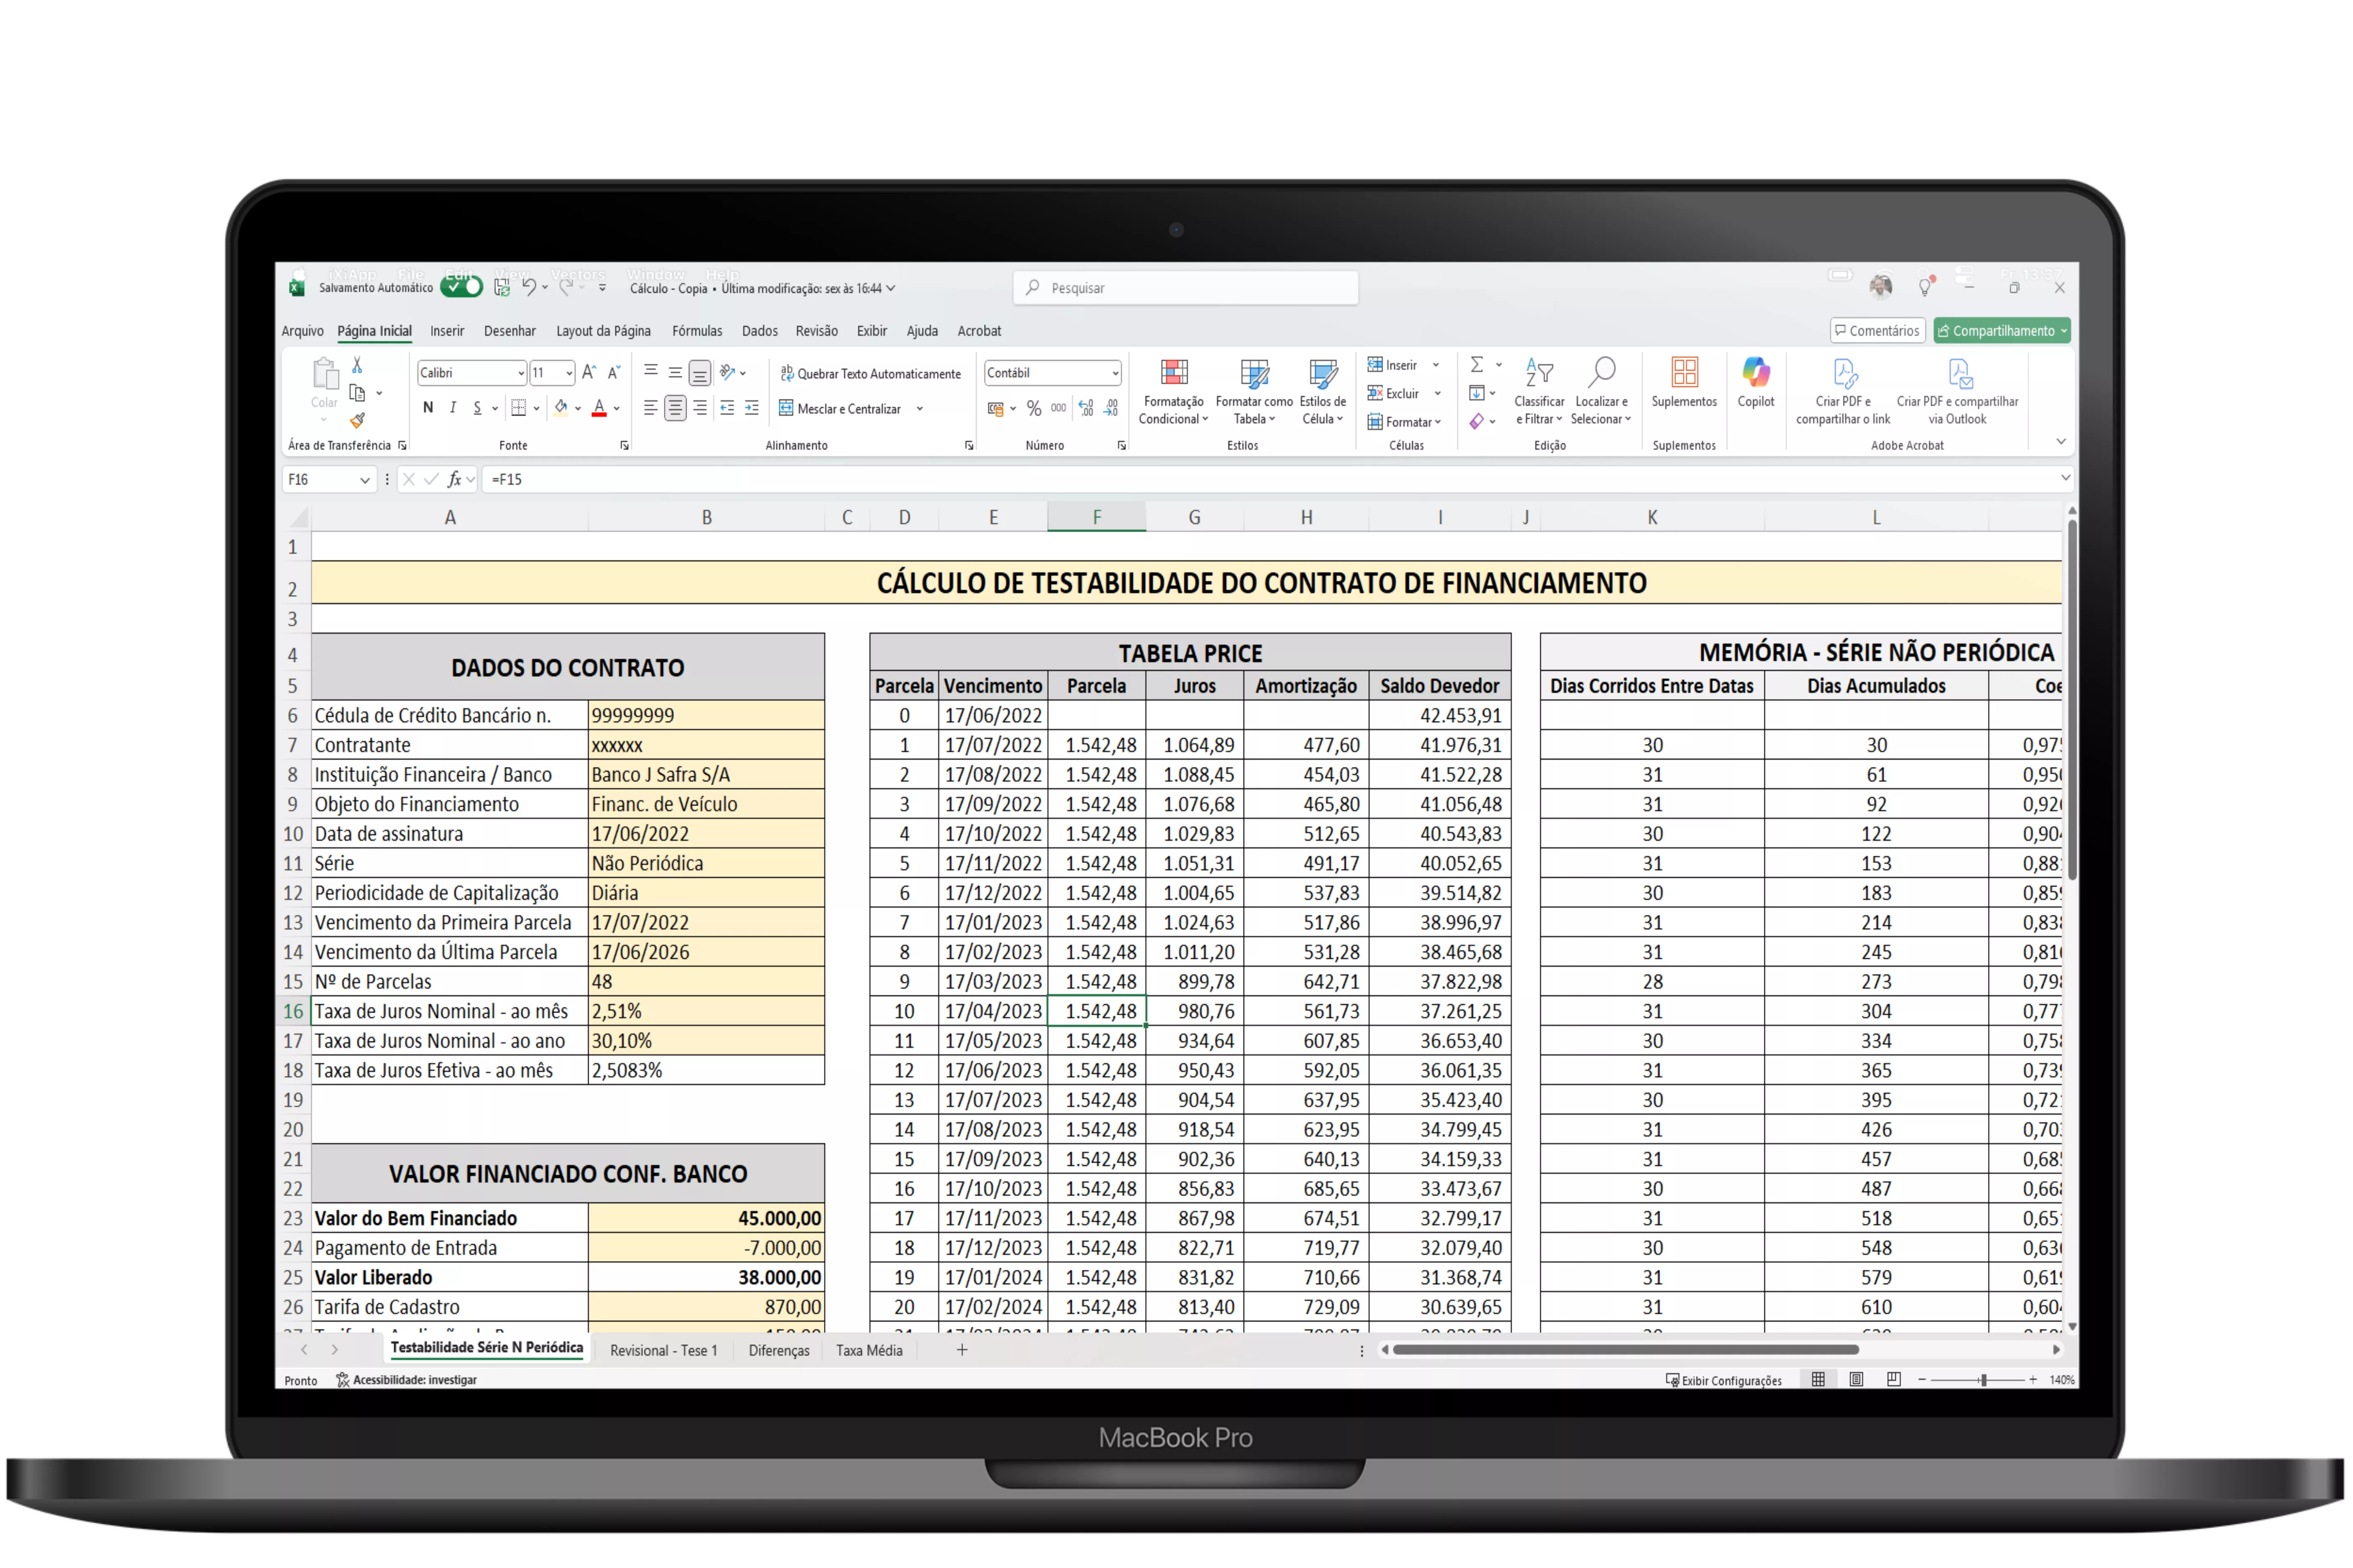Toggle Quebrar Texto Automaticamente
This screenshot has height=1568, width=2353.
pyautogui.click(x=871, y=374)
